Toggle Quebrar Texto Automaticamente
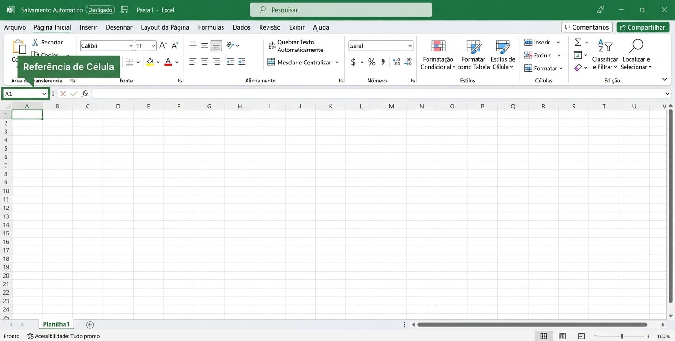The height and width of the screenshot is (341, 675). point(296,46)
